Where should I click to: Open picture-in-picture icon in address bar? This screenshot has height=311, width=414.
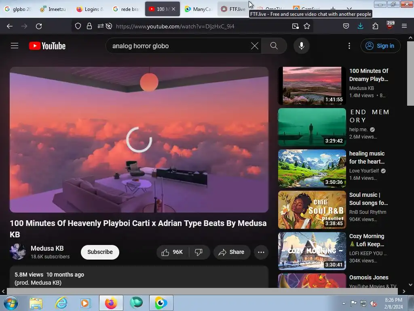(296, 26)
